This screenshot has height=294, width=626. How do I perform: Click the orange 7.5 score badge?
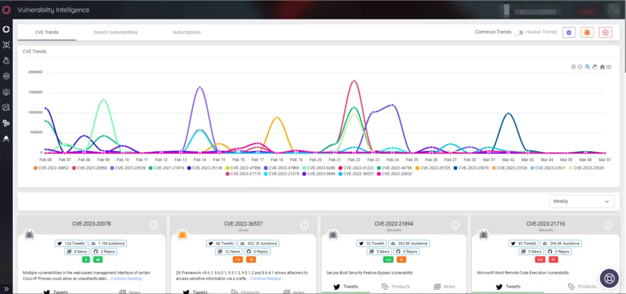click(x=238, y=260)
